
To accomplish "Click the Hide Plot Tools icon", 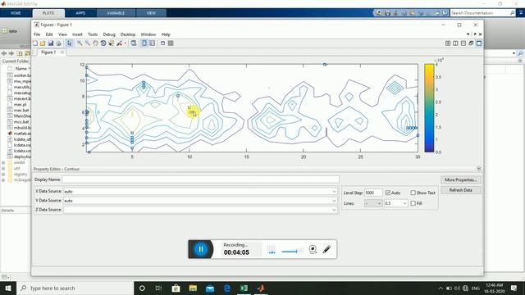I will point(162,43).
